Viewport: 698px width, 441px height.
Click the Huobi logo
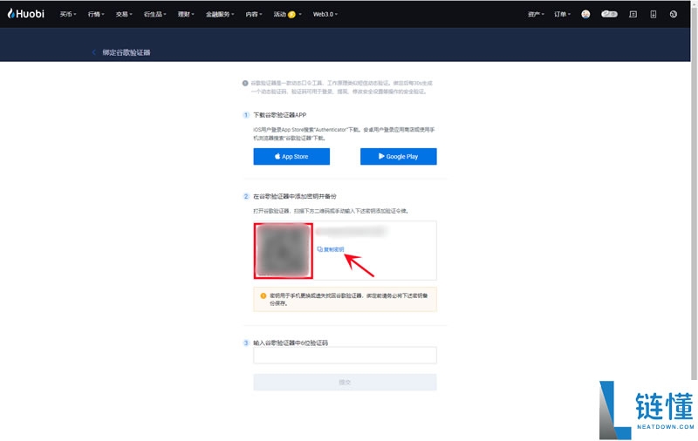(x=26, y=14)
